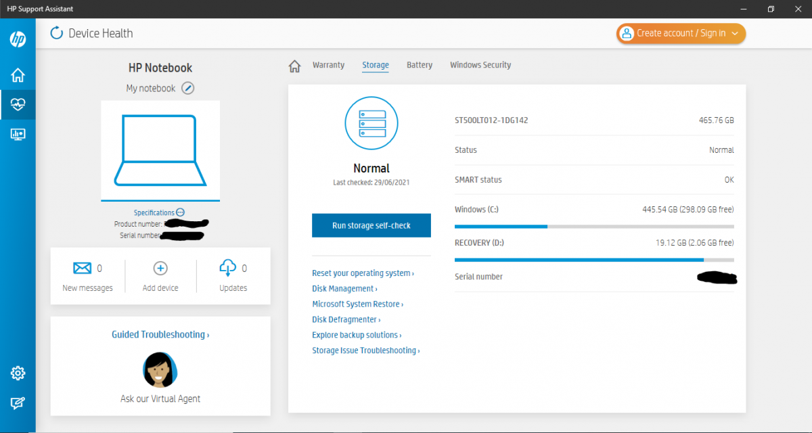The image size is (812, 433).
Task: Open Explore backup solutions link
Action: 357,335
